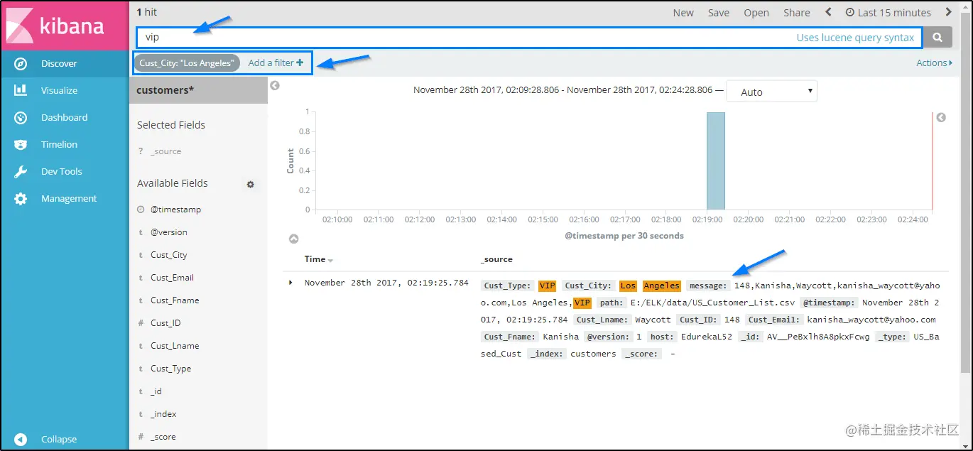Click the Kibana logo

click(x=65, y=26)
